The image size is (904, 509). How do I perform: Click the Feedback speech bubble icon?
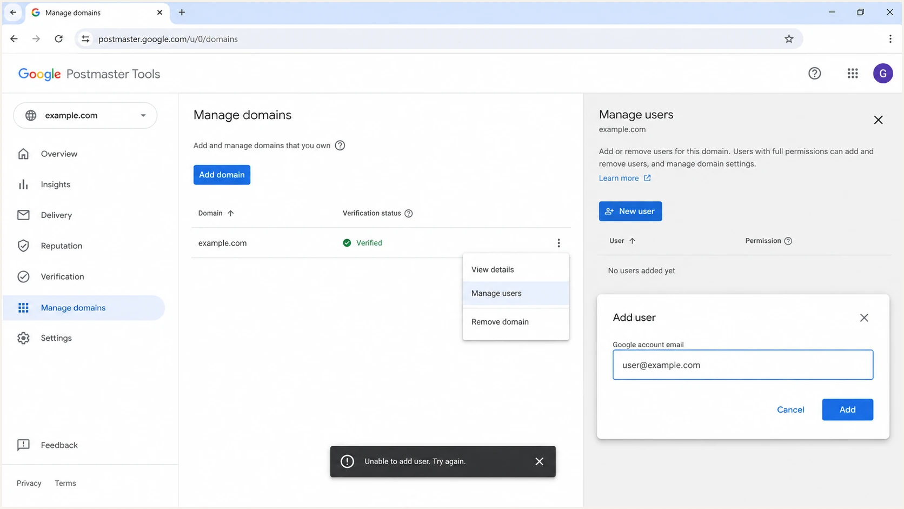tap(23, 445)
